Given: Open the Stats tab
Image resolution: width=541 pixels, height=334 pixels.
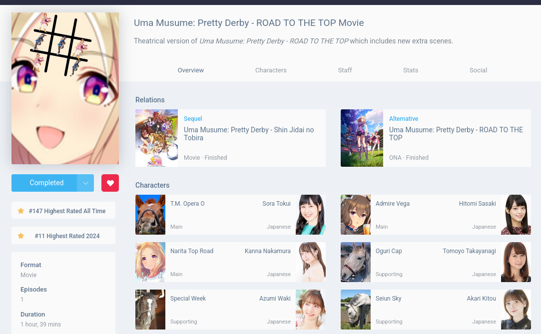Looking at the screenshot, I should click(411, 70).
